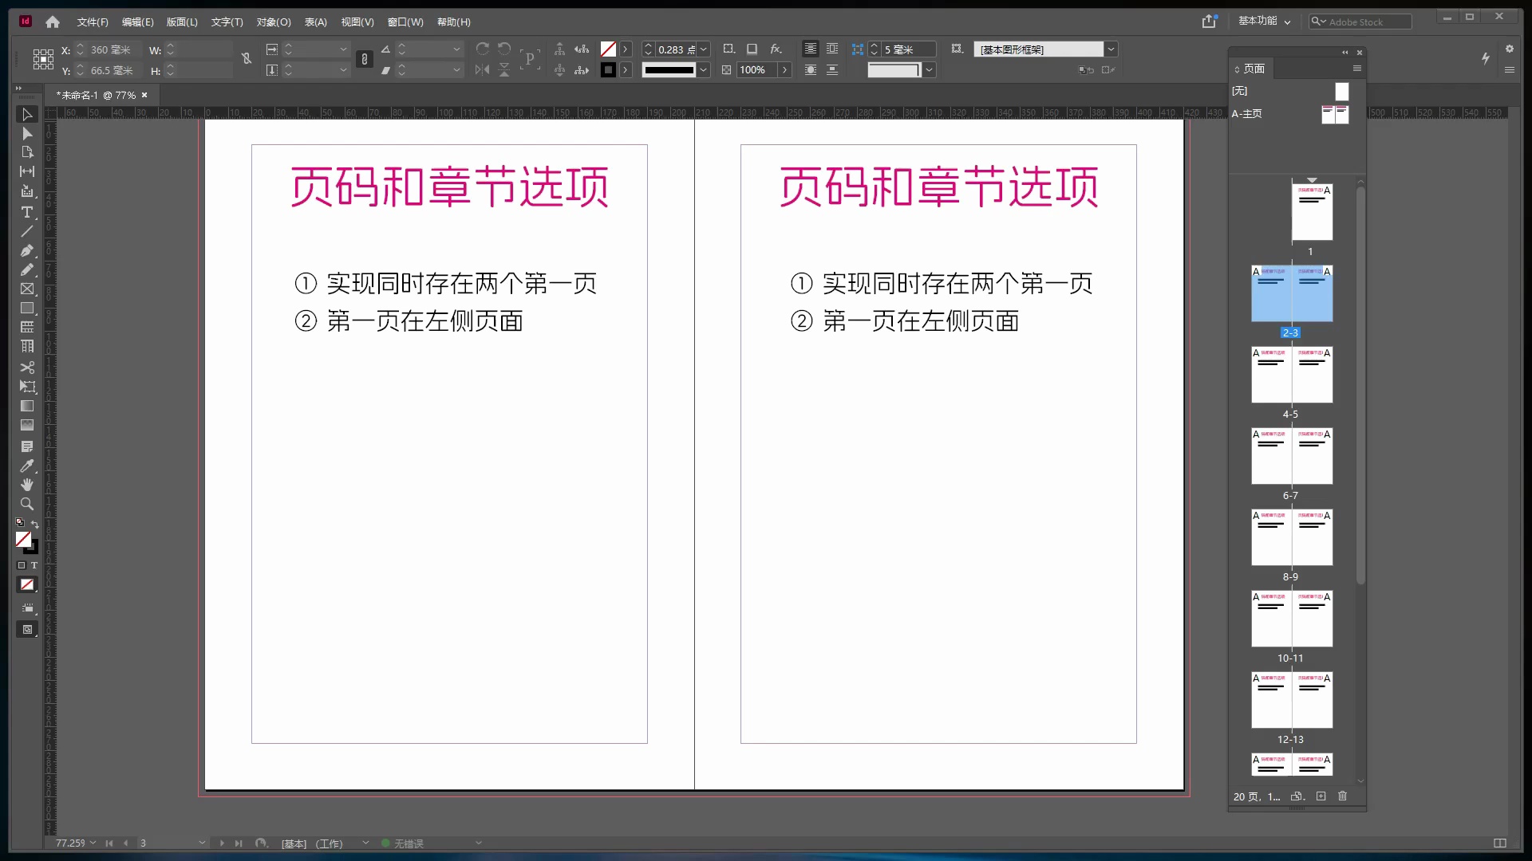
Task: Click the rotate 90° clockwise icon
Action: tap(482, 49)
